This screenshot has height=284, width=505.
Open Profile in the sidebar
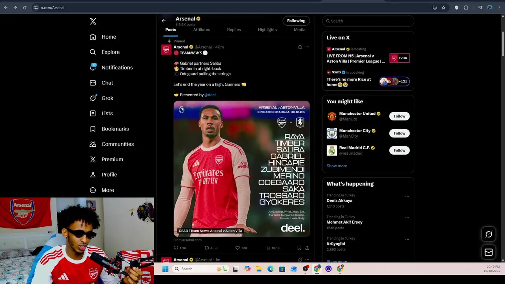[x=103, y=174]
